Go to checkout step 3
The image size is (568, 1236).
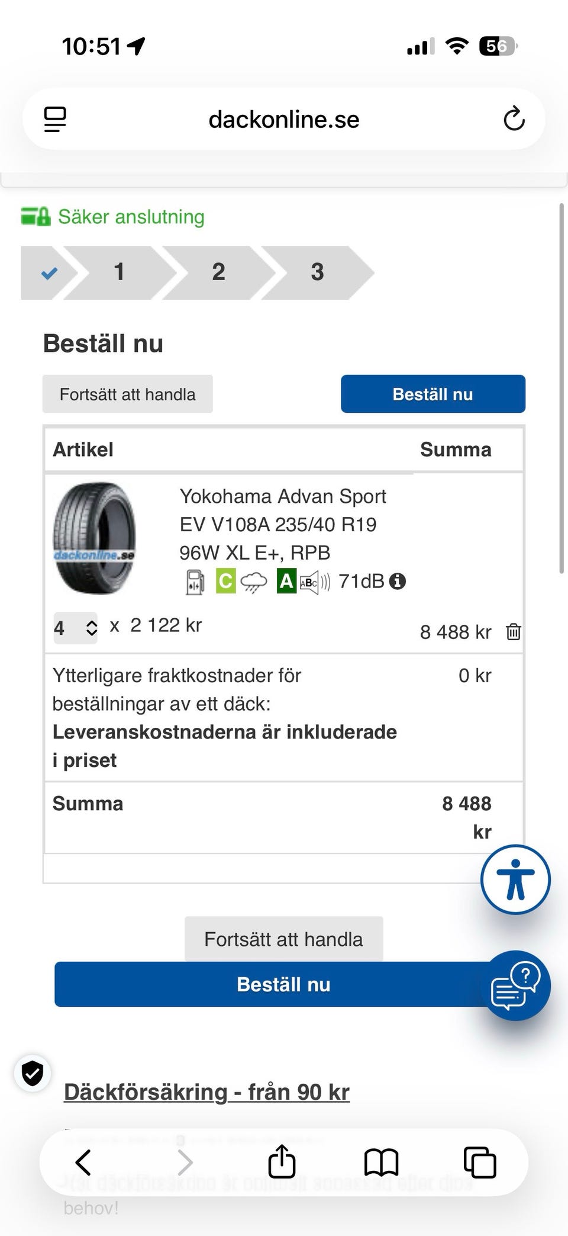(x=317, y=272)
